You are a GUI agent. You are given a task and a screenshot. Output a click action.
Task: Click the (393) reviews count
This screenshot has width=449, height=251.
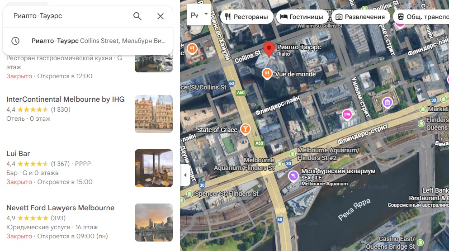58,218
